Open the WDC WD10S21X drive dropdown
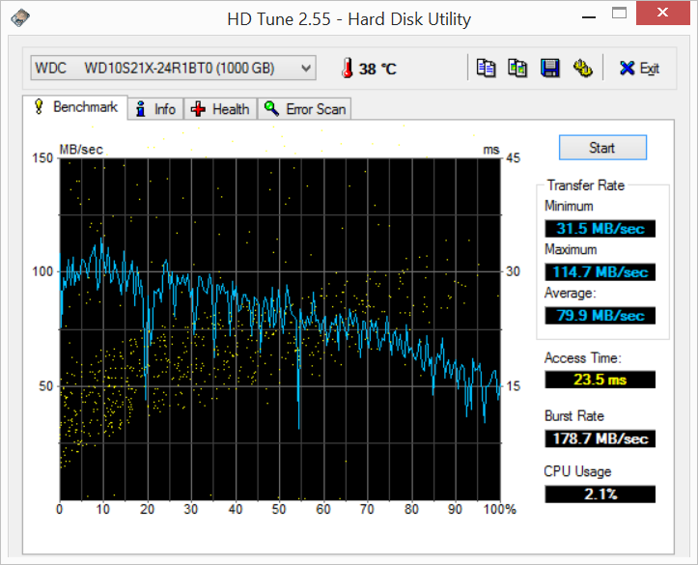Image resolution: width=698 pixels, height=565 pixels. pyautogui.click(x=173, y=69)
